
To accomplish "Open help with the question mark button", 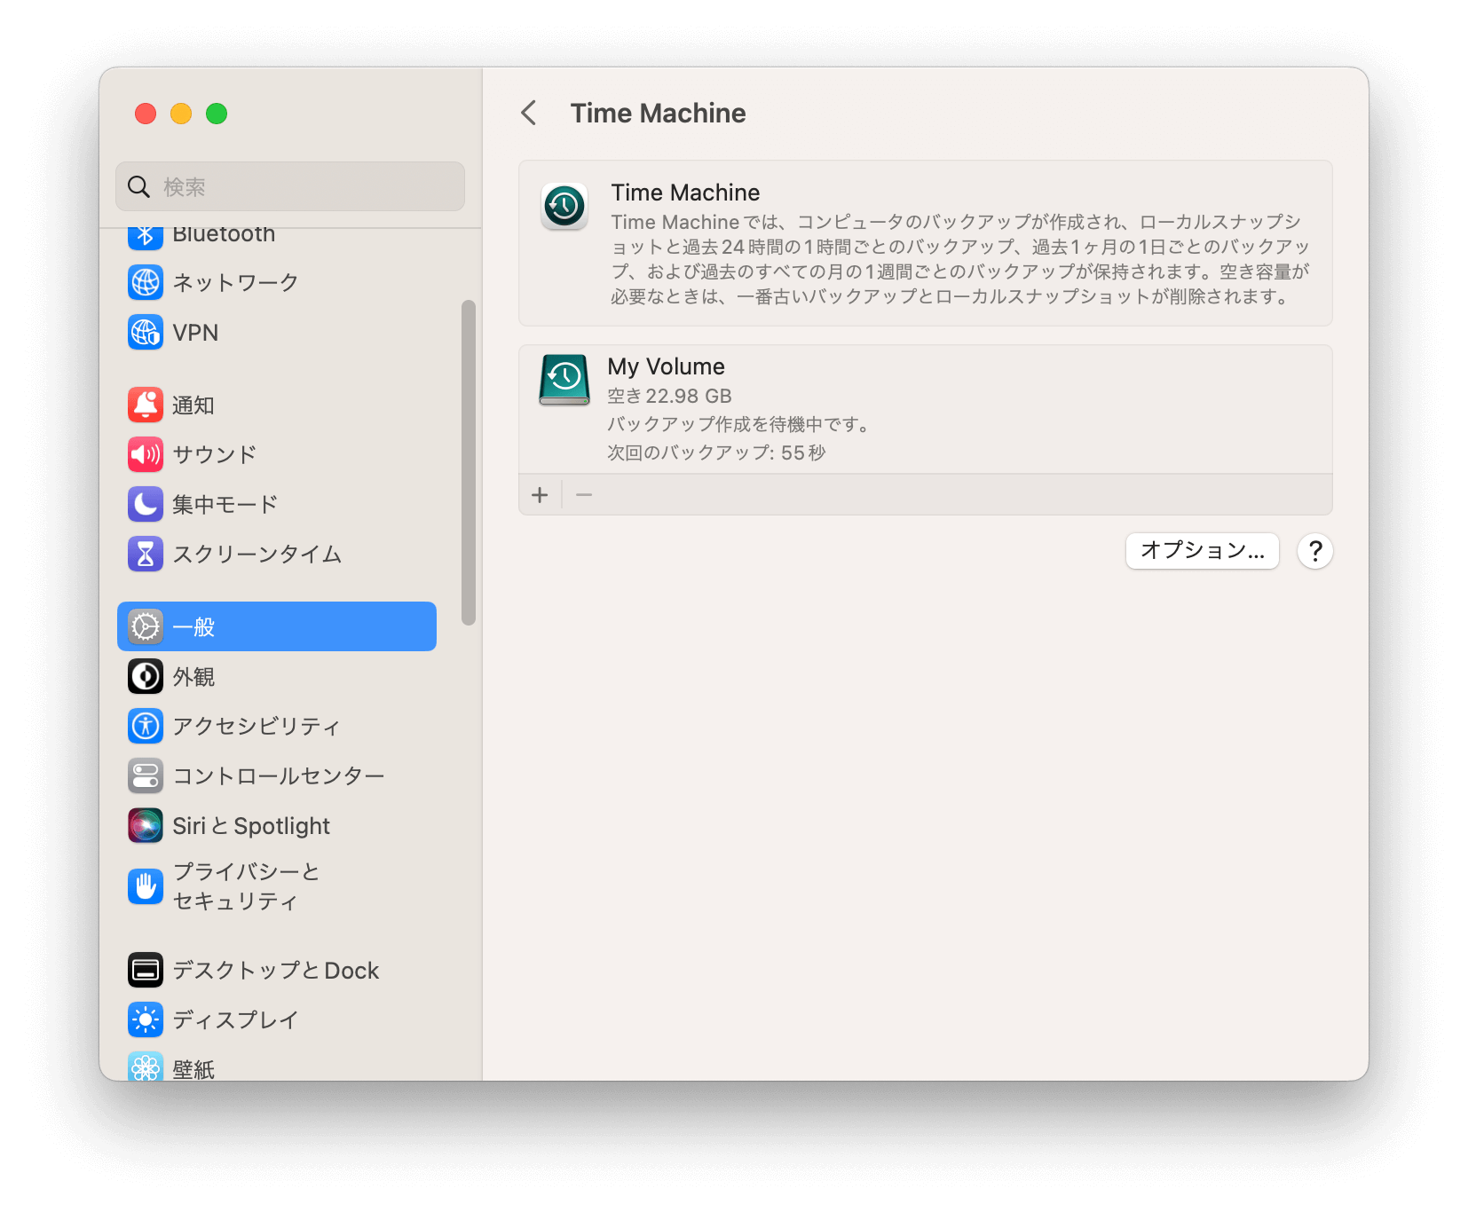I will [1315, 551].
